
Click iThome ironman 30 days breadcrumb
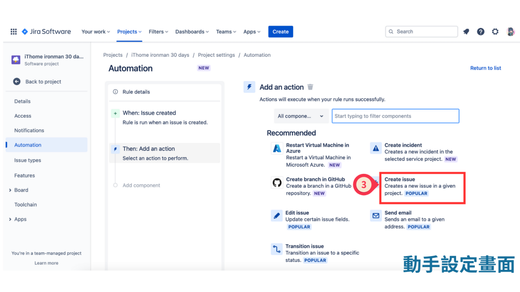point(160,55)
